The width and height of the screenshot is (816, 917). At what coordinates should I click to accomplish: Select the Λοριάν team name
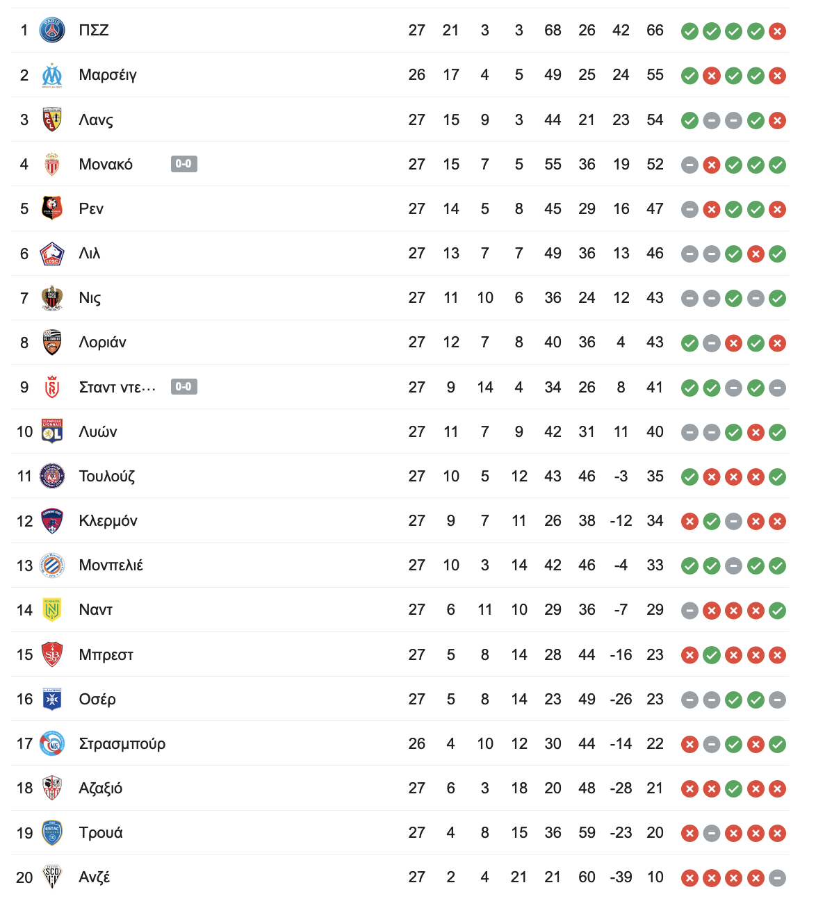click(x=103, y=342)
